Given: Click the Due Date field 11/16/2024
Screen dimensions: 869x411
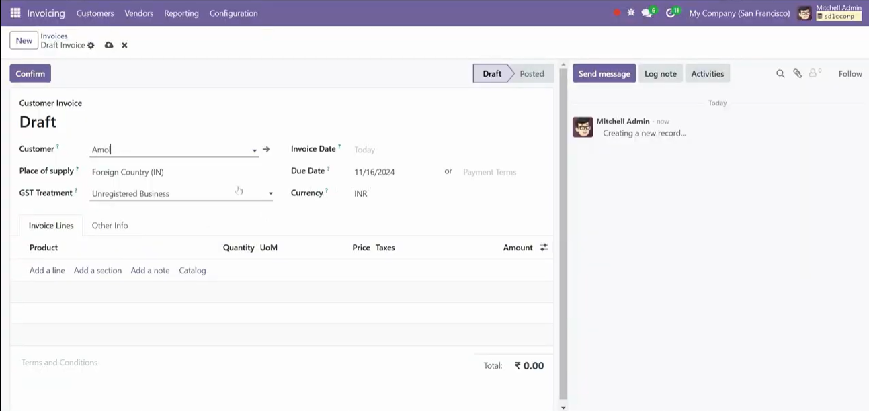Looking at the screenshot, I should click(x=374, y=172).
